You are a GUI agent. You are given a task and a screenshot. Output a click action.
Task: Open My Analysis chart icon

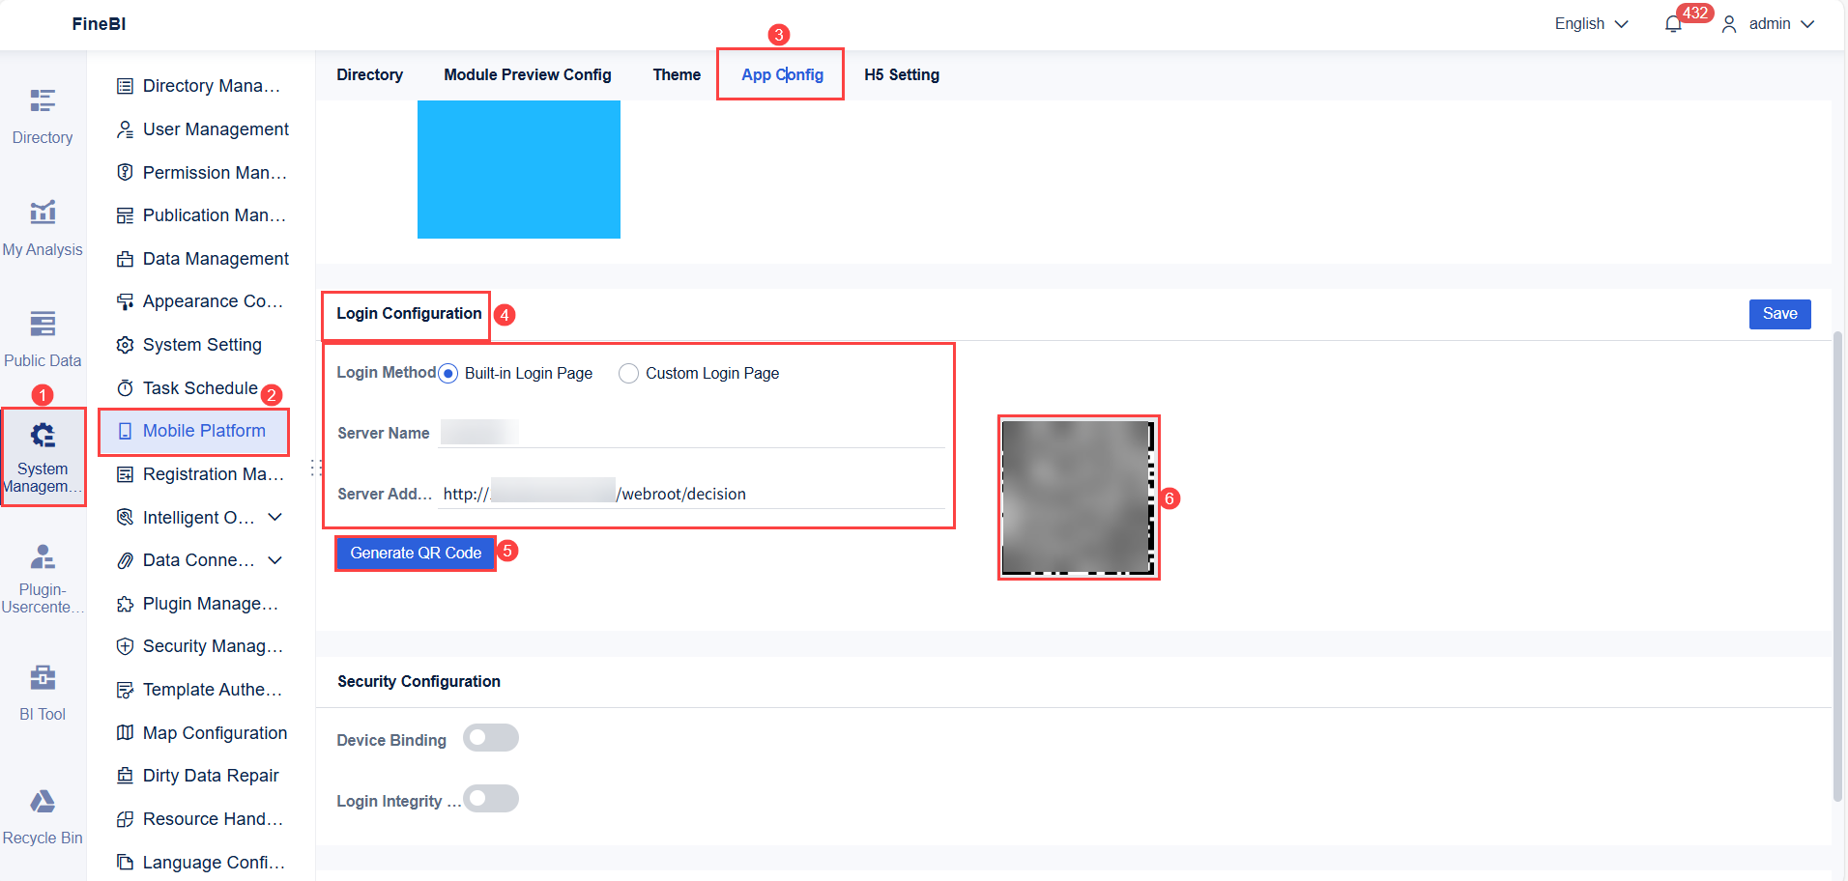(43, 212)
